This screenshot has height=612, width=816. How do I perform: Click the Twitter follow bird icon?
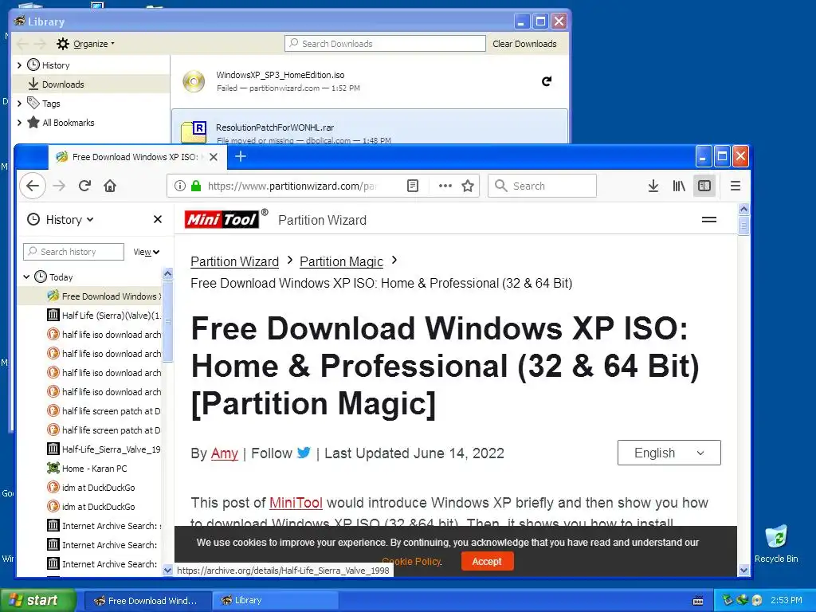point(304,453)
